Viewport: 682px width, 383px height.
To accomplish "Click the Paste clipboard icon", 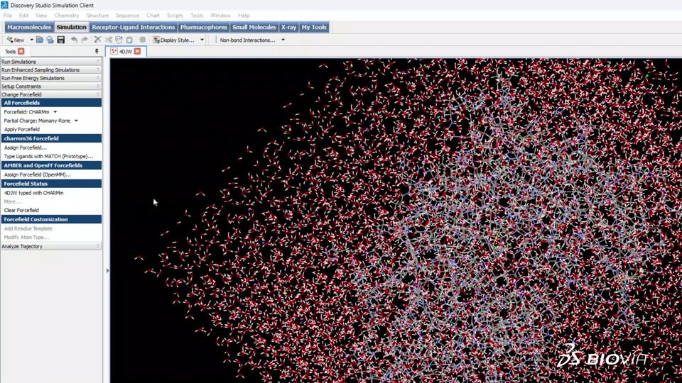I will (x=129, y=40).
